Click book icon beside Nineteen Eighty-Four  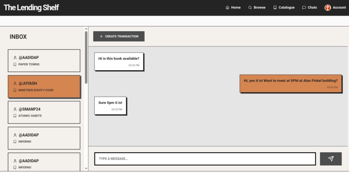pyautogui.click(x=15, y=90)
